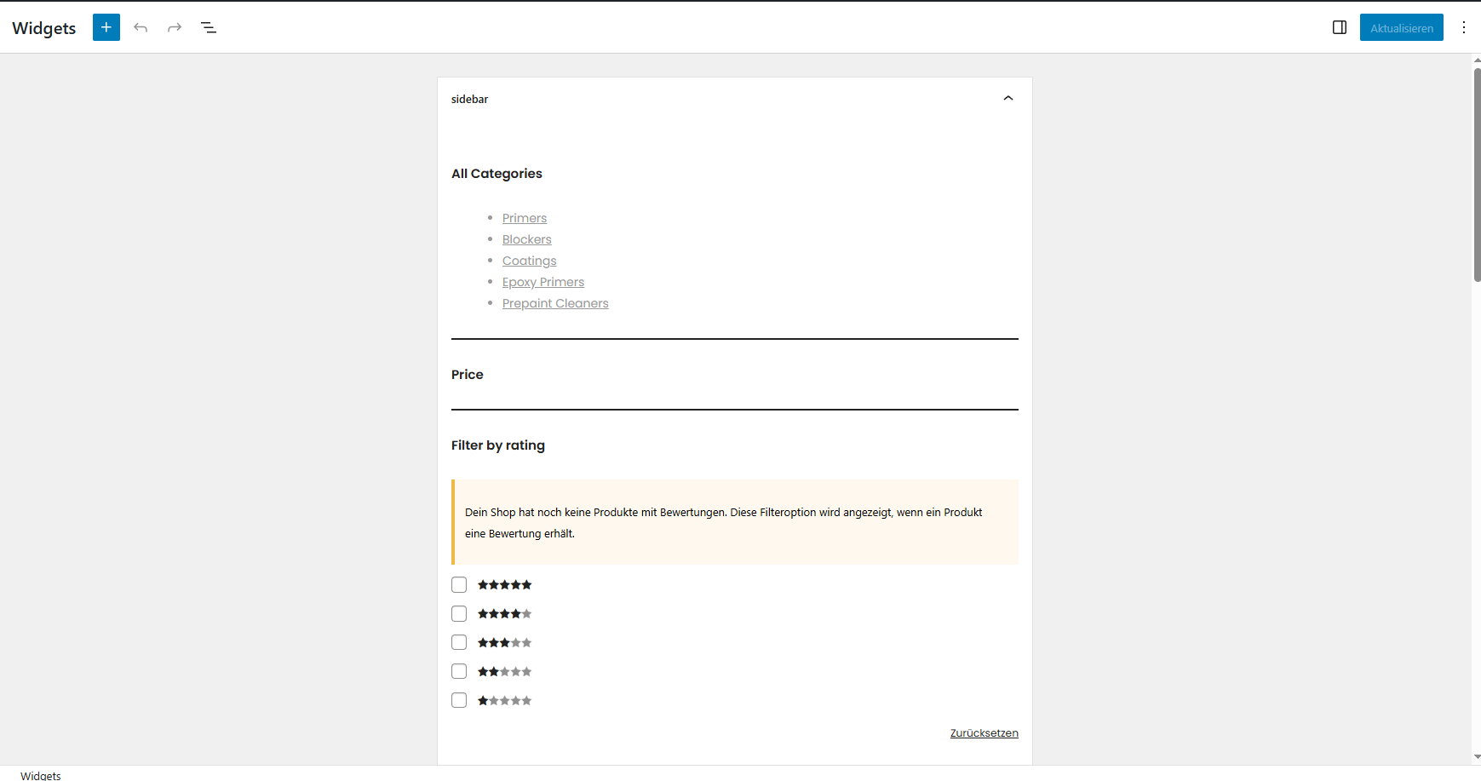Open the list view icon
The height and width of the screenshot is (781, 1481).
[x=209, y=27]
